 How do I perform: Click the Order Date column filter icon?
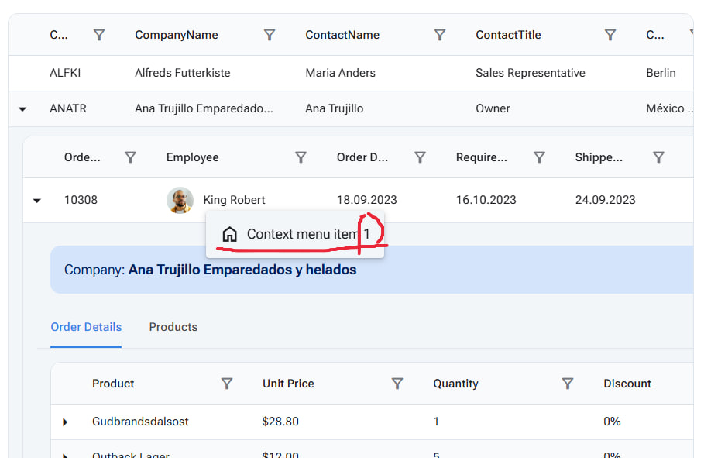[x=421, y=157]
